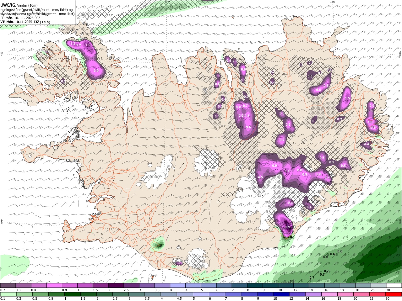Pick the 9 royal blue swatch in lower legend
Screen dimensions: 402x301
[265, 294]
